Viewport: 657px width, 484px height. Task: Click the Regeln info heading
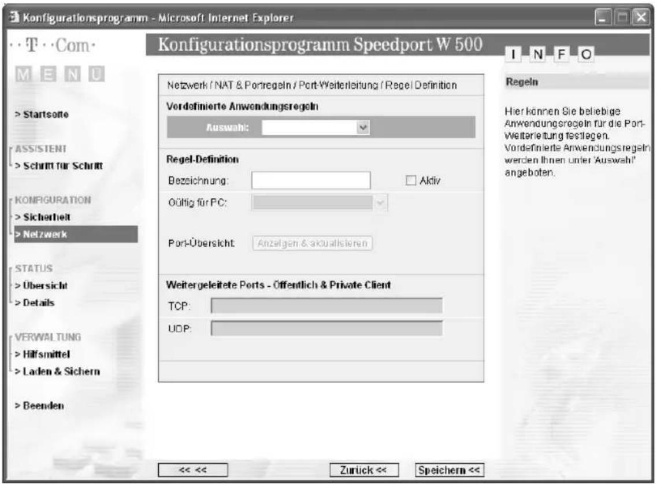tap(522, 82)
